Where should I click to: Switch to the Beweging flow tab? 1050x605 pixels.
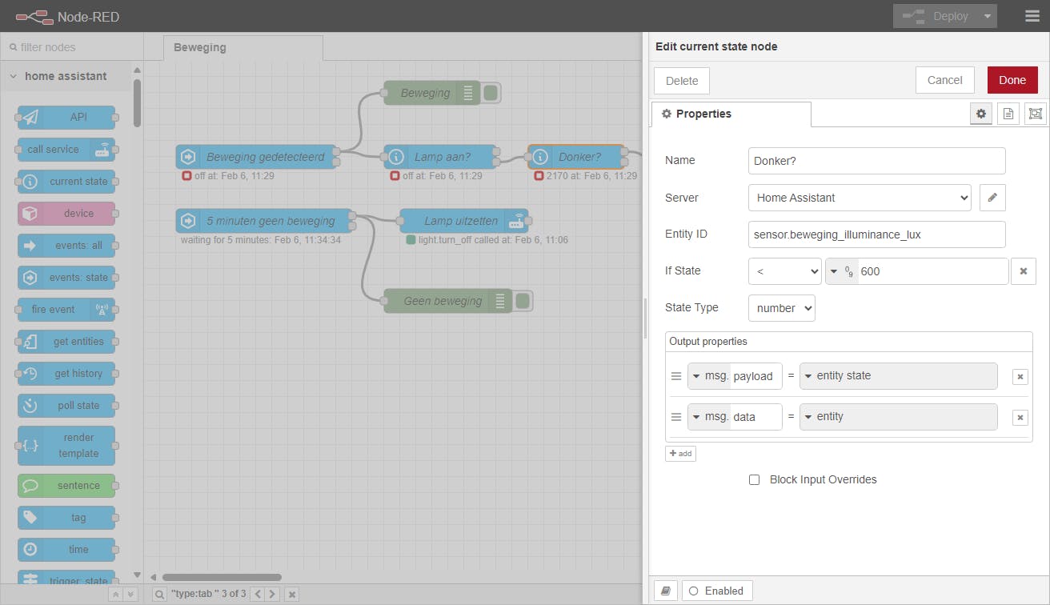200,47
